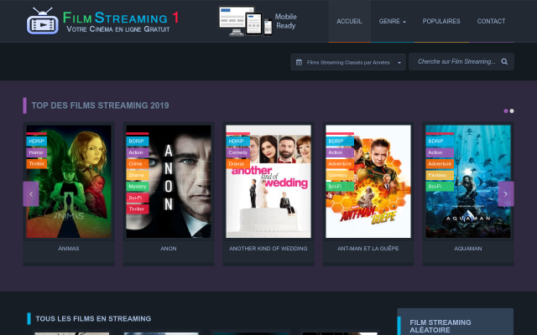Open the Aquaman movie poster
The height and width of the screenshot is (335, 537).
tap(468, 181)
